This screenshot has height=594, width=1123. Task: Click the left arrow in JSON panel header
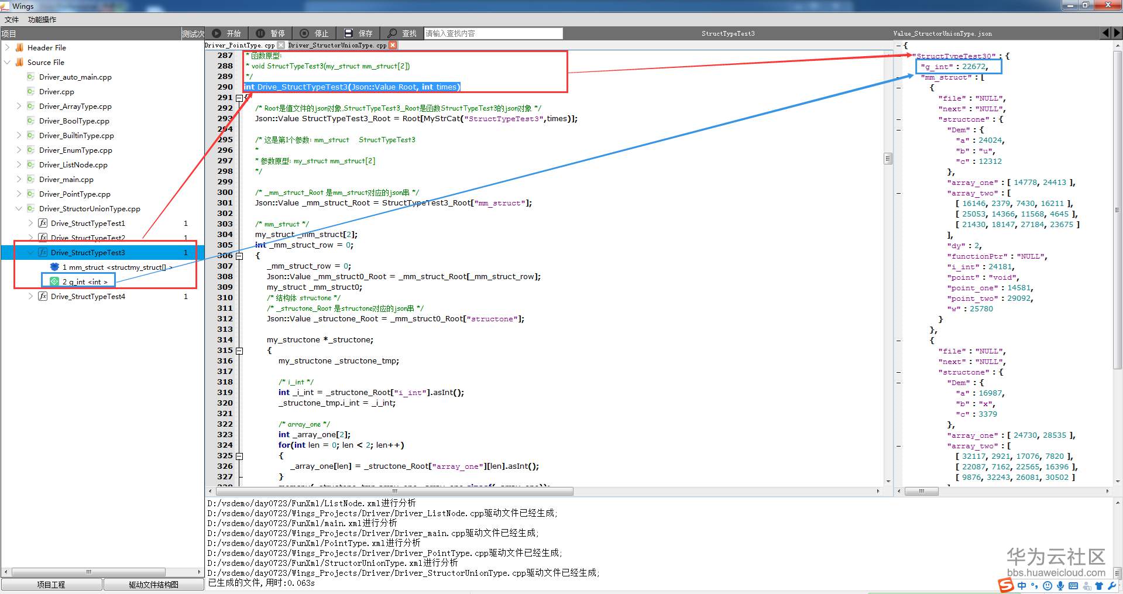[1105, 33]
